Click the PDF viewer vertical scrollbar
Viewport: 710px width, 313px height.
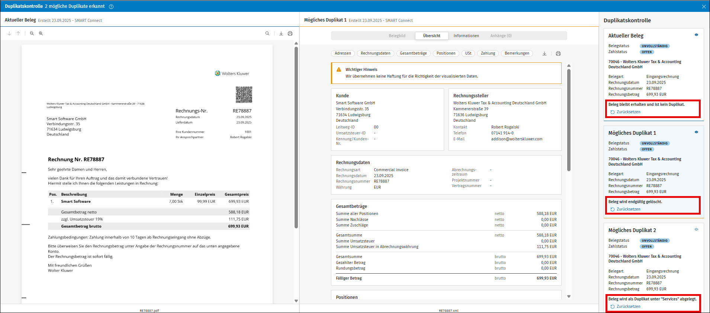tap(296, 137)
